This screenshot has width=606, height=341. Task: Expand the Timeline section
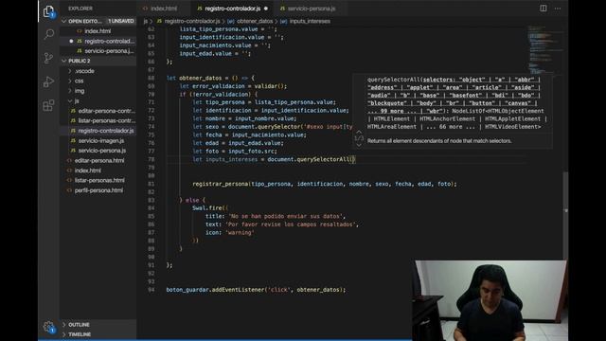point(80,334)
